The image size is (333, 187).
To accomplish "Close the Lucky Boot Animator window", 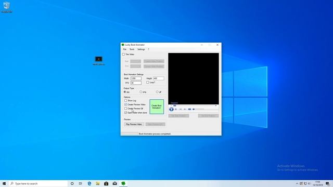I will [x=217, y=45].
